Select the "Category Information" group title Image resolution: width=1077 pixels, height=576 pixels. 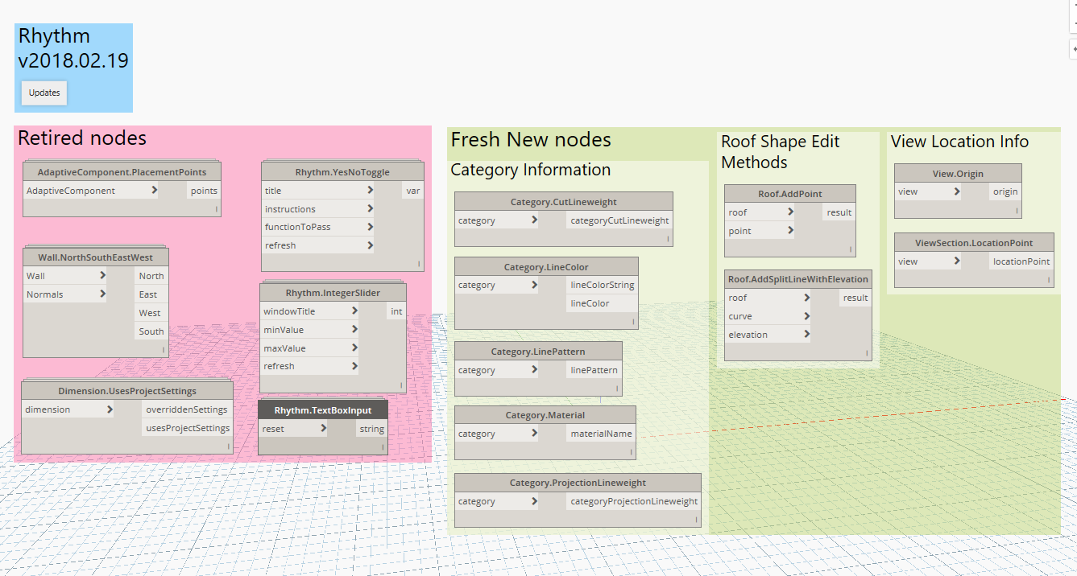531,170
